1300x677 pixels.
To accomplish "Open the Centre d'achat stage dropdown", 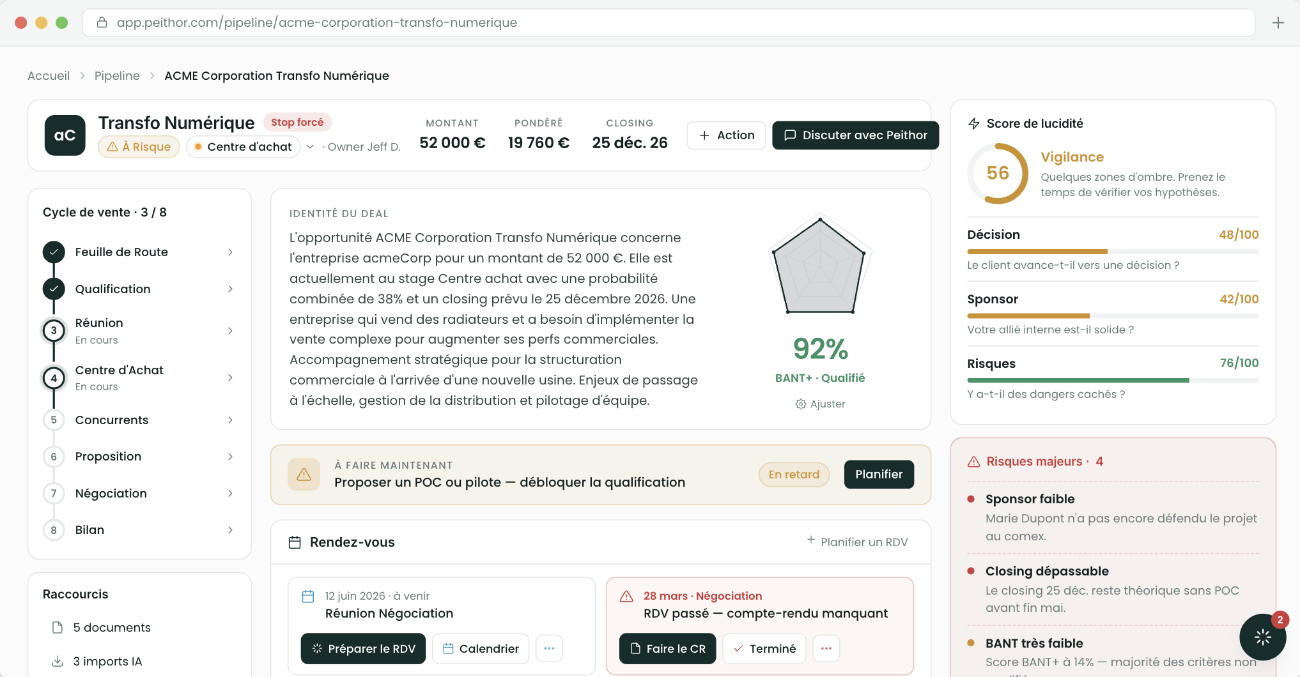I will (x=310, y=147).
